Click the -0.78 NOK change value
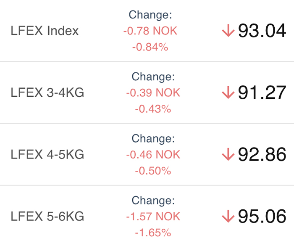294x246 pixels. [150, 31]
